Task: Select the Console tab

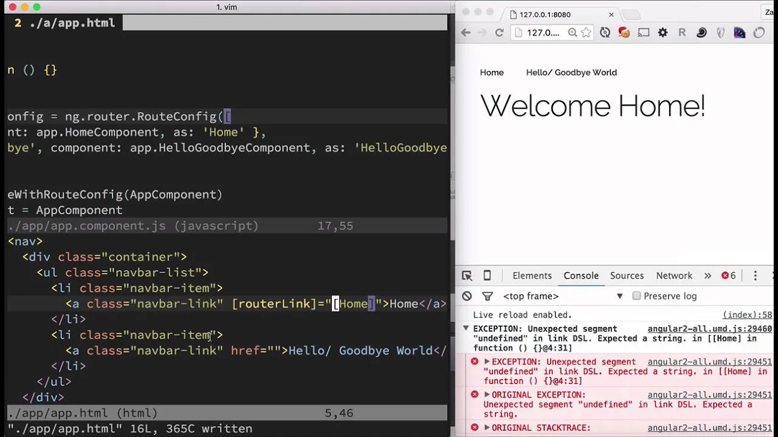Action: click(581, 276)
